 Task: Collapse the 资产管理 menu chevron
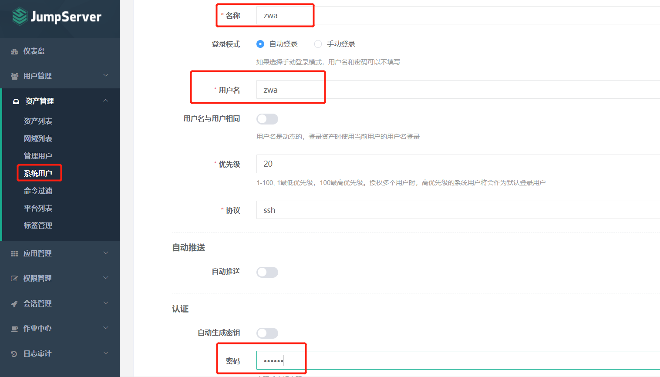tap(106, 101)
